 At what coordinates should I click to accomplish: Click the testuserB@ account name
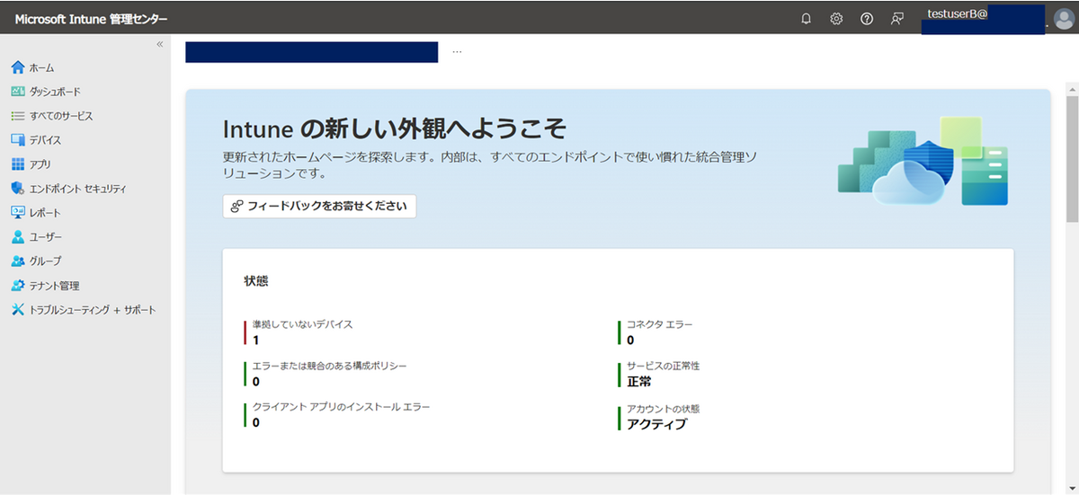958,13
